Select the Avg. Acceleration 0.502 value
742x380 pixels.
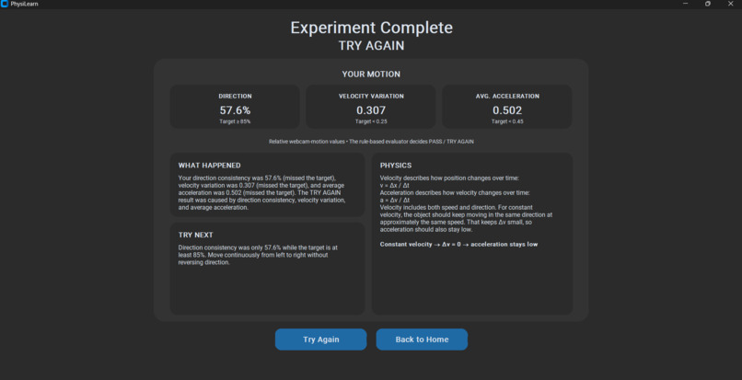click(507, 110)
